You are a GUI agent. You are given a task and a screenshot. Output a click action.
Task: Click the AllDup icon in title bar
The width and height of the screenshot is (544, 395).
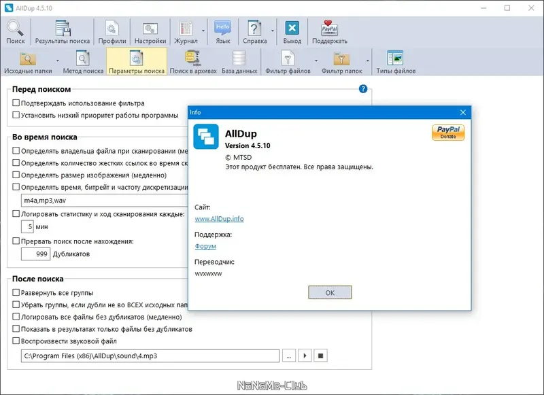[9, 8]
